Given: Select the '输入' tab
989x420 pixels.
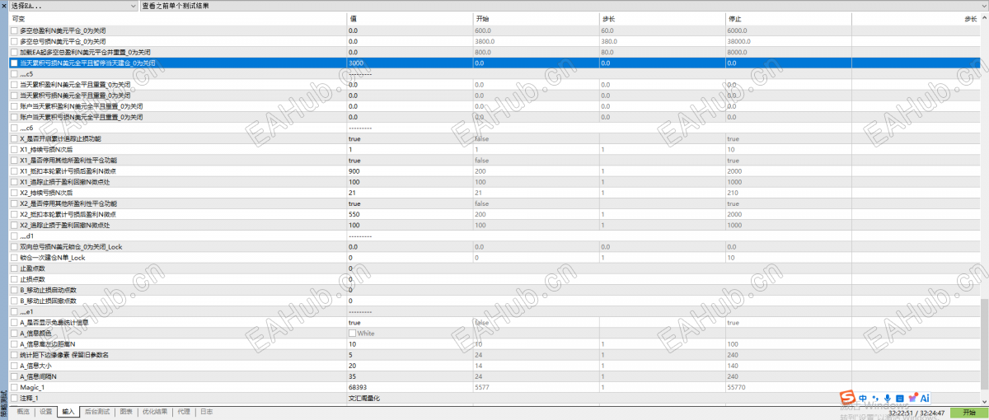Looking at the screenshot, I should pos(68,412).
